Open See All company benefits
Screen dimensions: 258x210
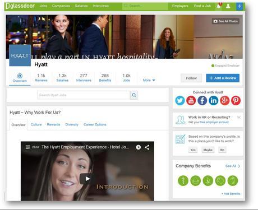[233, 166]
